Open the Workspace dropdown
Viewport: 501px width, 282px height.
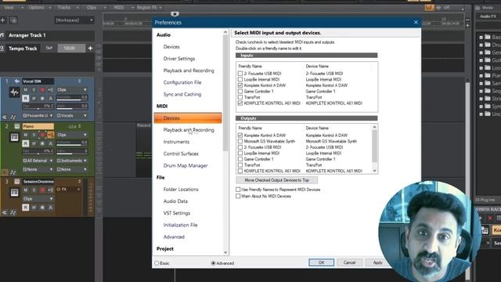pyautogui.click(x=74, y=20)
